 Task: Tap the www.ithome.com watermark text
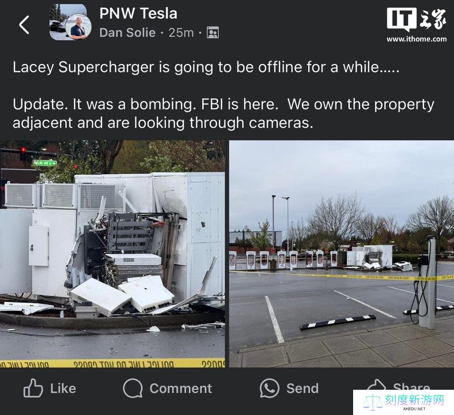pos(416,39)
